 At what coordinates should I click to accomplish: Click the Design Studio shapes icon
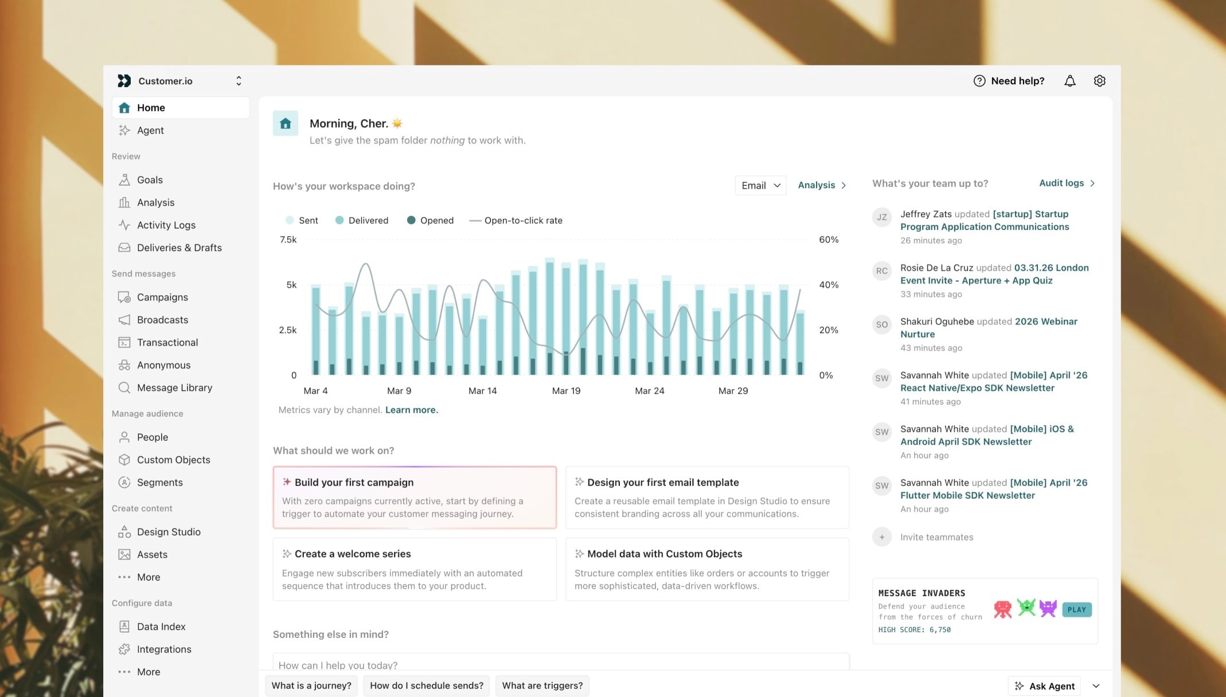[x=124, y=532]
